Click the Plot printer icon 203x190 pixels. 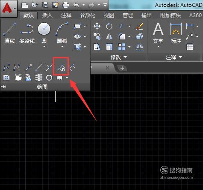[66, 5]
